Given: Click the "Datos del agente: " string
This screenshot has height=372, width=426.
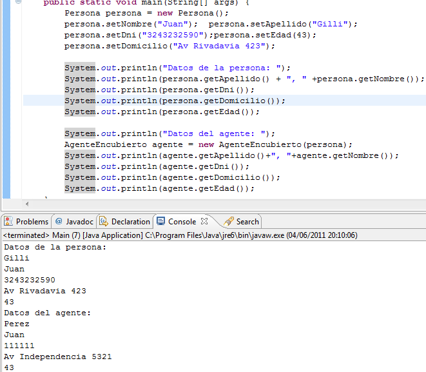Looking at the screenshot, I should [214, 133].
